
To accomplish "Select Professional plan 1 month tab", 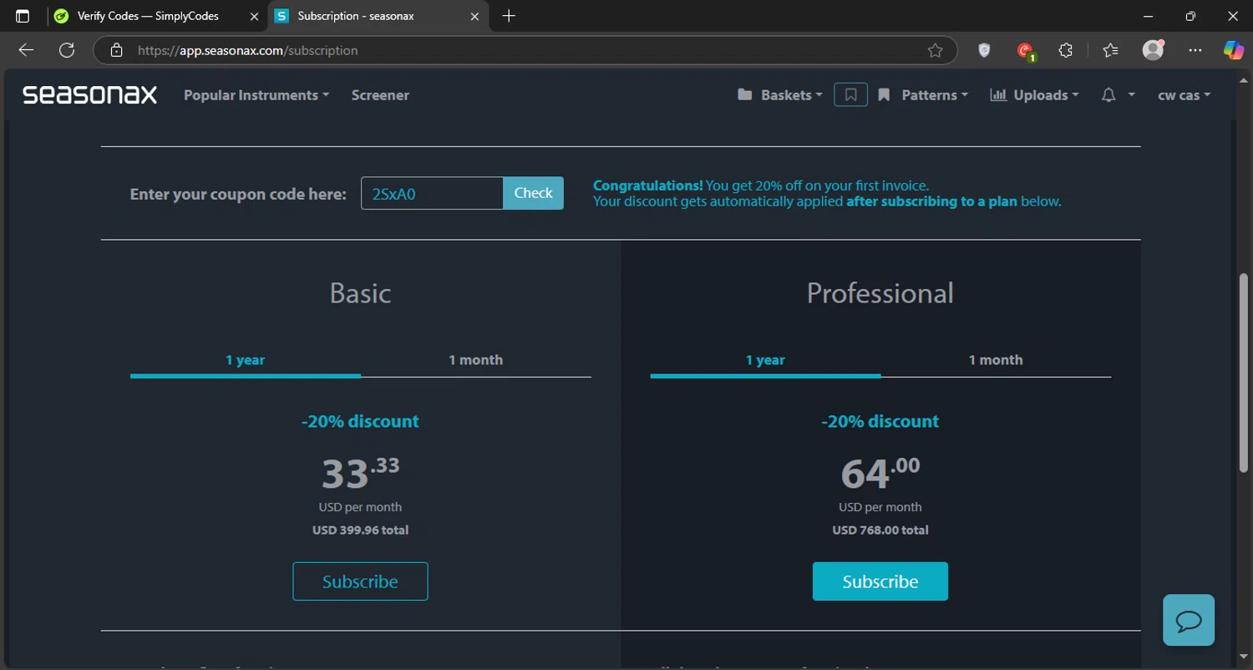I will [996, 360].
